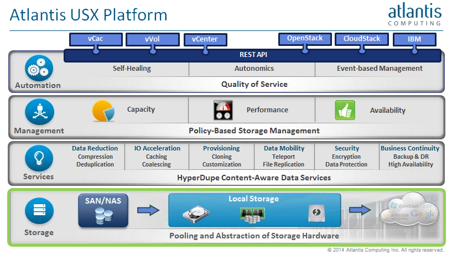Click the SAN/NAS box
The height and width of the screenshot is (255, 452).
(x=103, y=211)
